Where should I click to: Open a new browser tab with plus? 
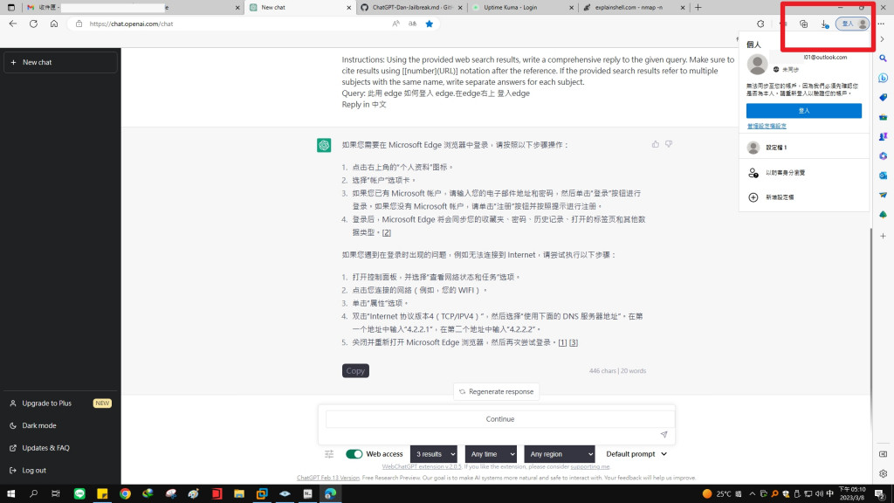698,7
